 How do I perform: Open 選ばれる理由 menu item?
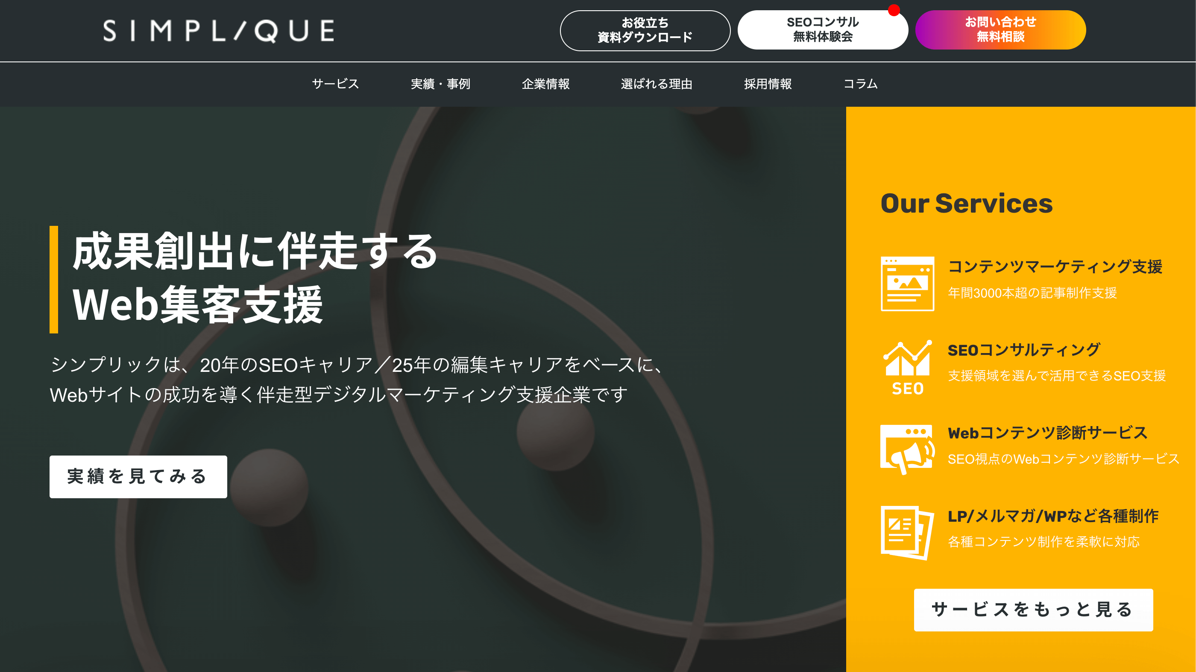click(x=657, y=84)
